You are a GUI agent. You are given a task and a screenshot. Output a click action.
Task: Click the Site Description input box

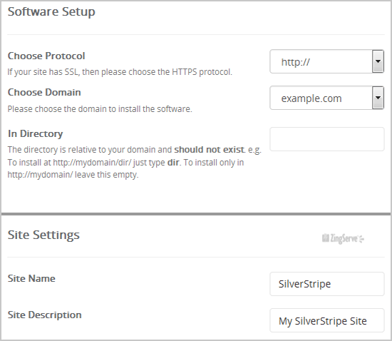click(x=326, y=320)
